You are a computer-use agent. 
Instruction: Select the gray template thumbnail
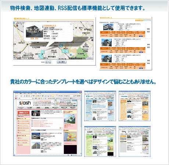tap(134, 141)
